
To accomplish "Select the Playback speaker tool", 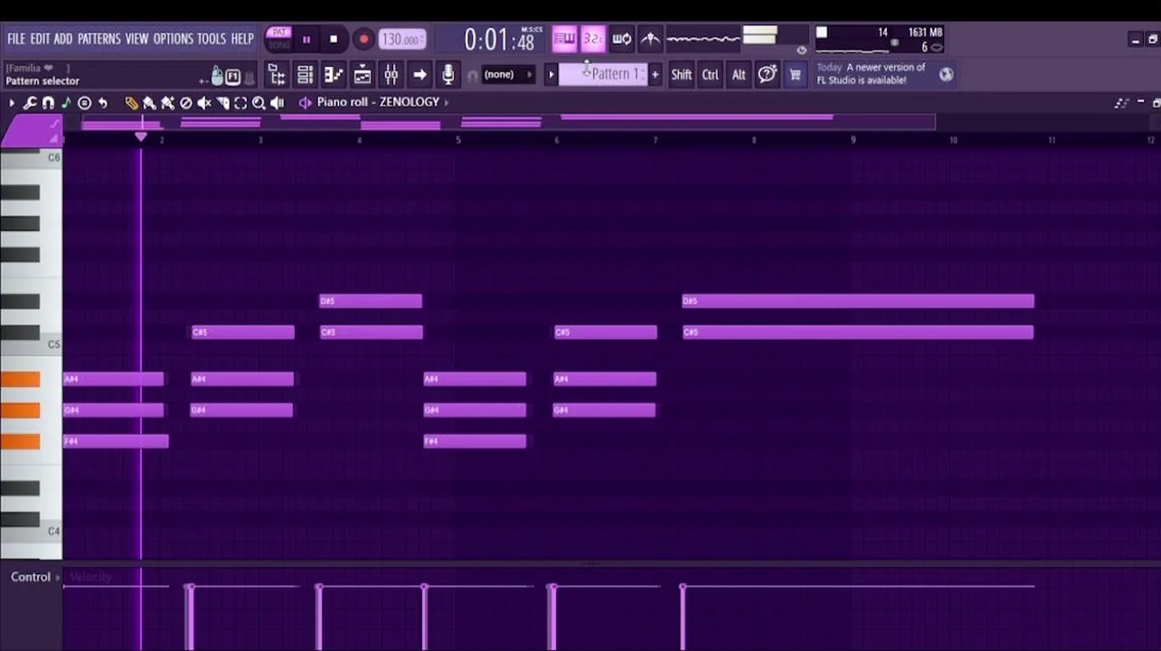I will [278, 103].
